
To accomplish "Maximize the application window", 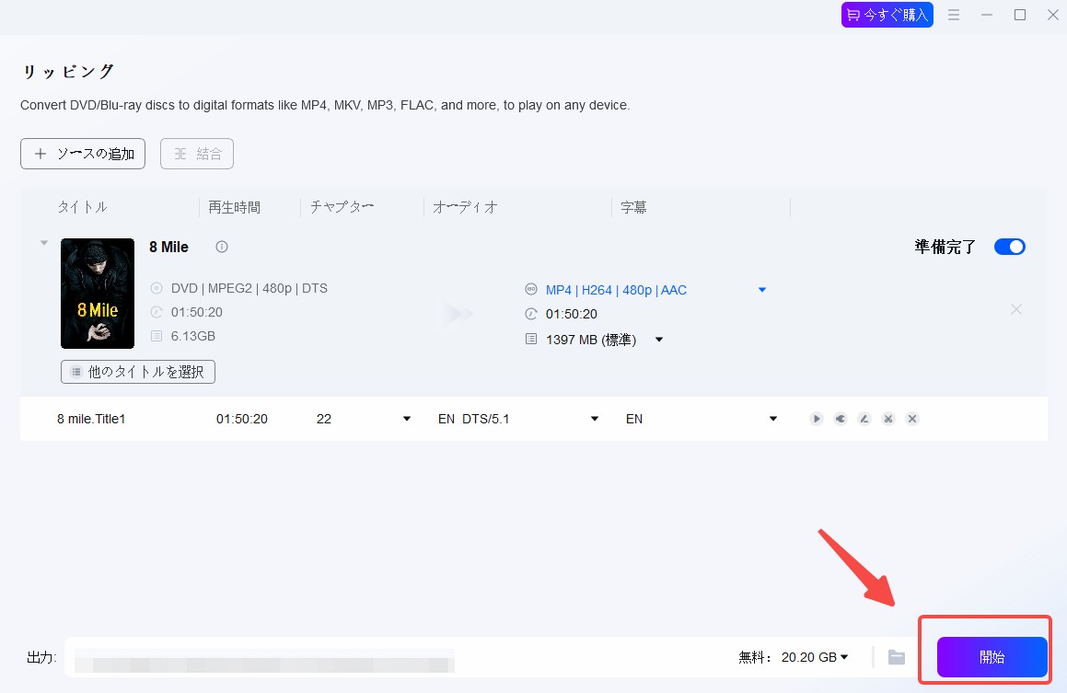I will click(x=1019, y=15).
